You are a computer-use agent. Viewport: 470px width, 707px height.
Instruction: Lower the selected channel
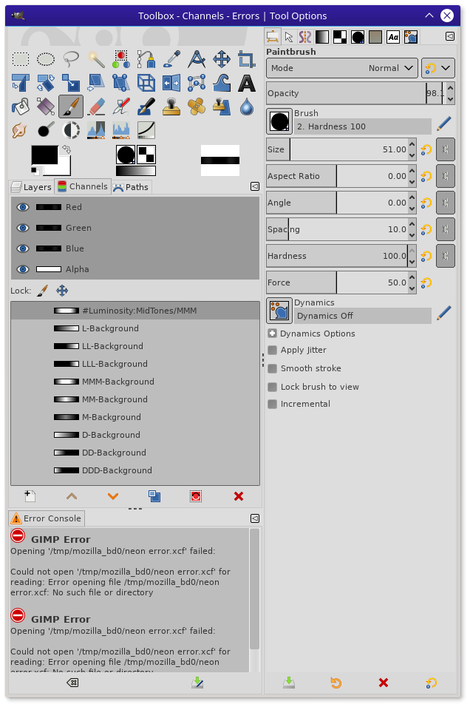[113, 496]
